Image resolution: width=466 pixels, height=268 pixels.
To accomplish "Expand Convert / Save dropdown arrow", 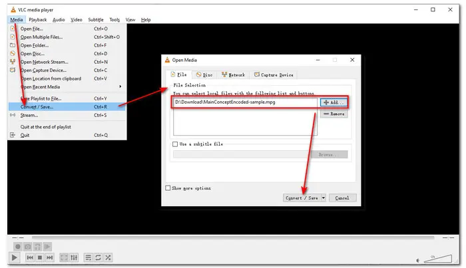I will click(324, 198).
